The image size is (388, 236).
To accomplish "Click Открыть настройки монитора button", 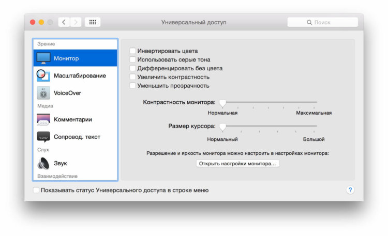I will (237, 164).
